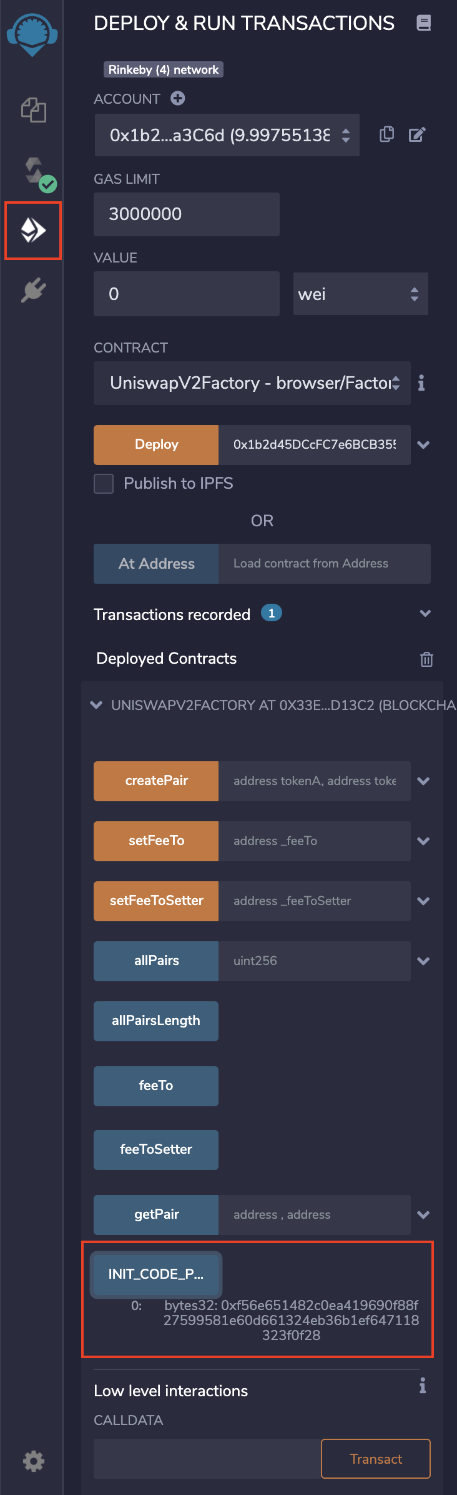
Task: Open the Solidity Compiler sidebar icon
Action: [x=35, y=170]
